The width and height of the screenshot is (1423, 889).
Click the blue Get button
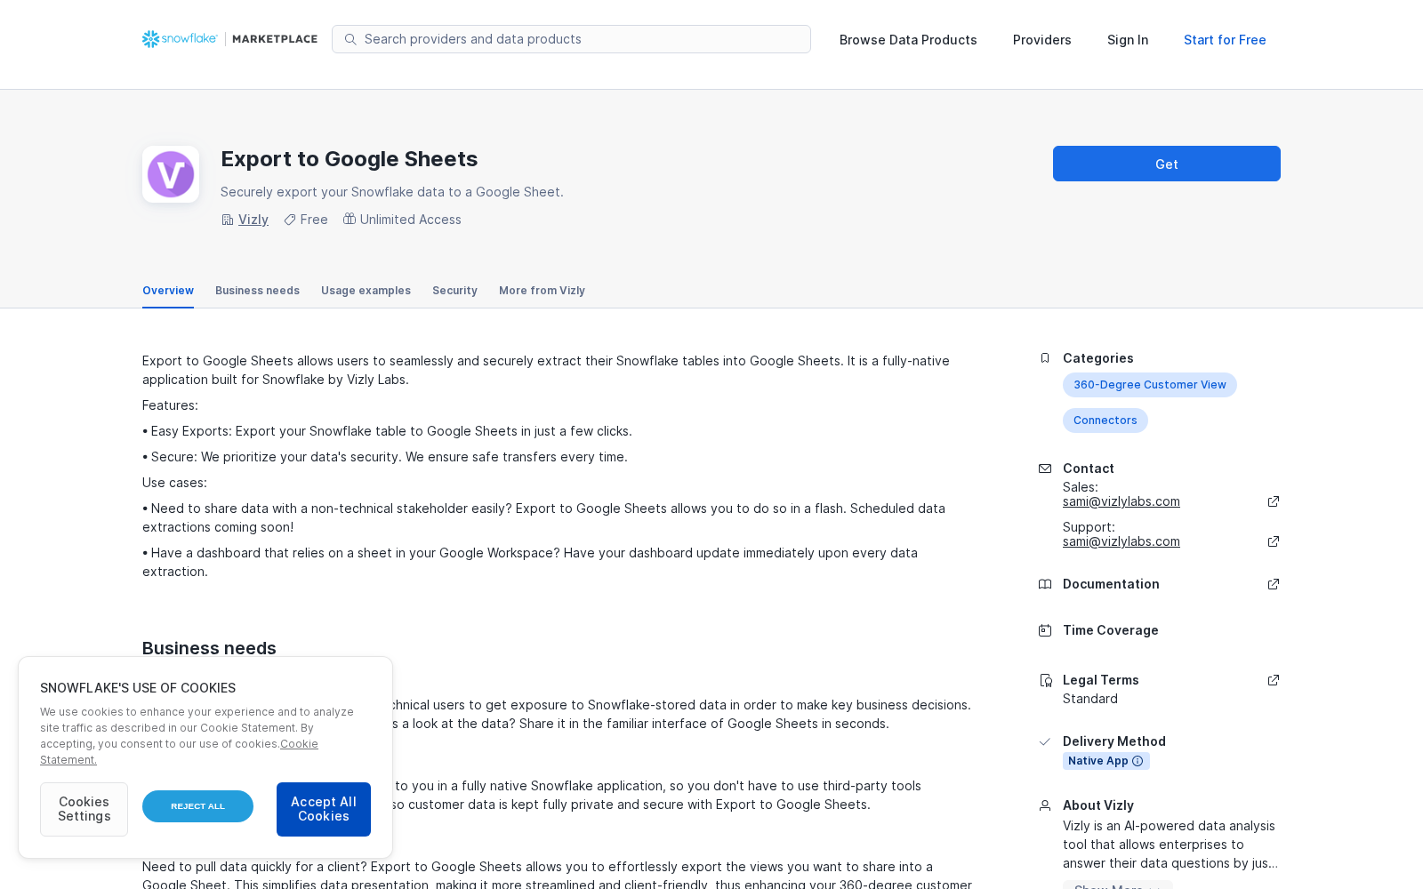point(1167,164)
